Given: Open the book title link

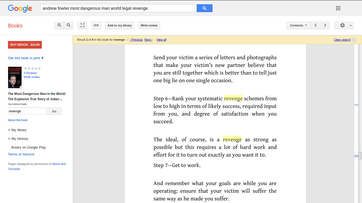Looking at the screenshot, I should click(x=37, y=96).
